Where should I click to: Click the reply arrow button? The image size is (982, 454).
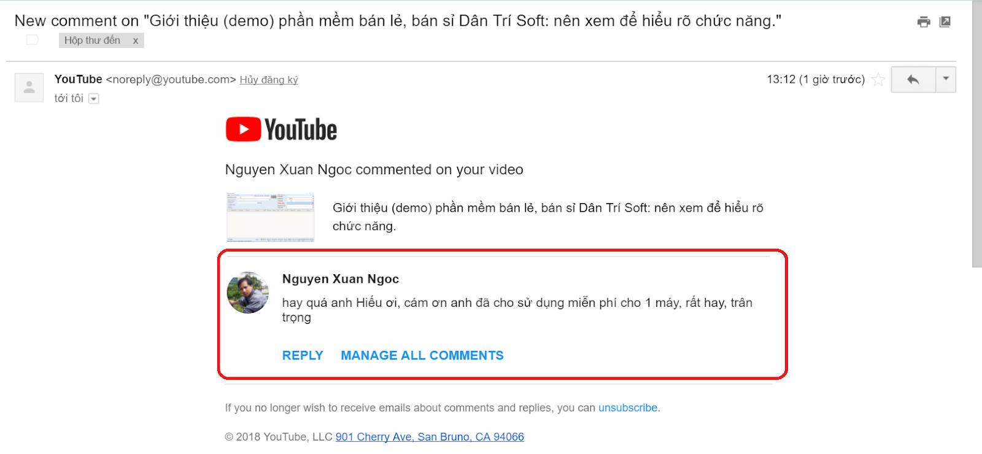point(913,80)
